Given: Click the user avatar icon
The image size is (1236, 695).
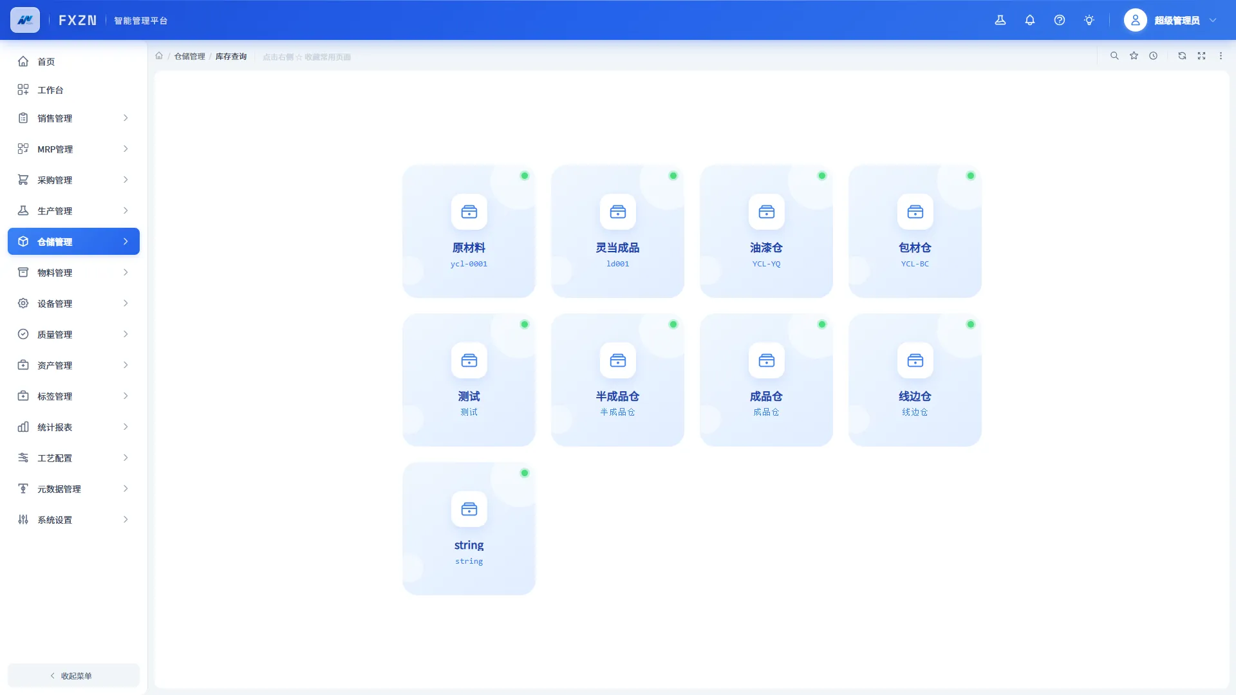Looking at the screenshot, I should point(1136,20).
